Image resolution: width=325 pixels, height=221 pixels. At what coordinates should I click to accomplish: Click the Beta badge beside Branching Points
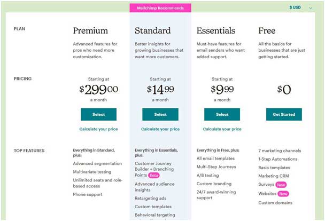pos(154,176)
